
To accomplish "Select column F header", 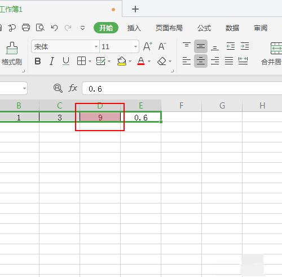I will [x=182, y=106].
